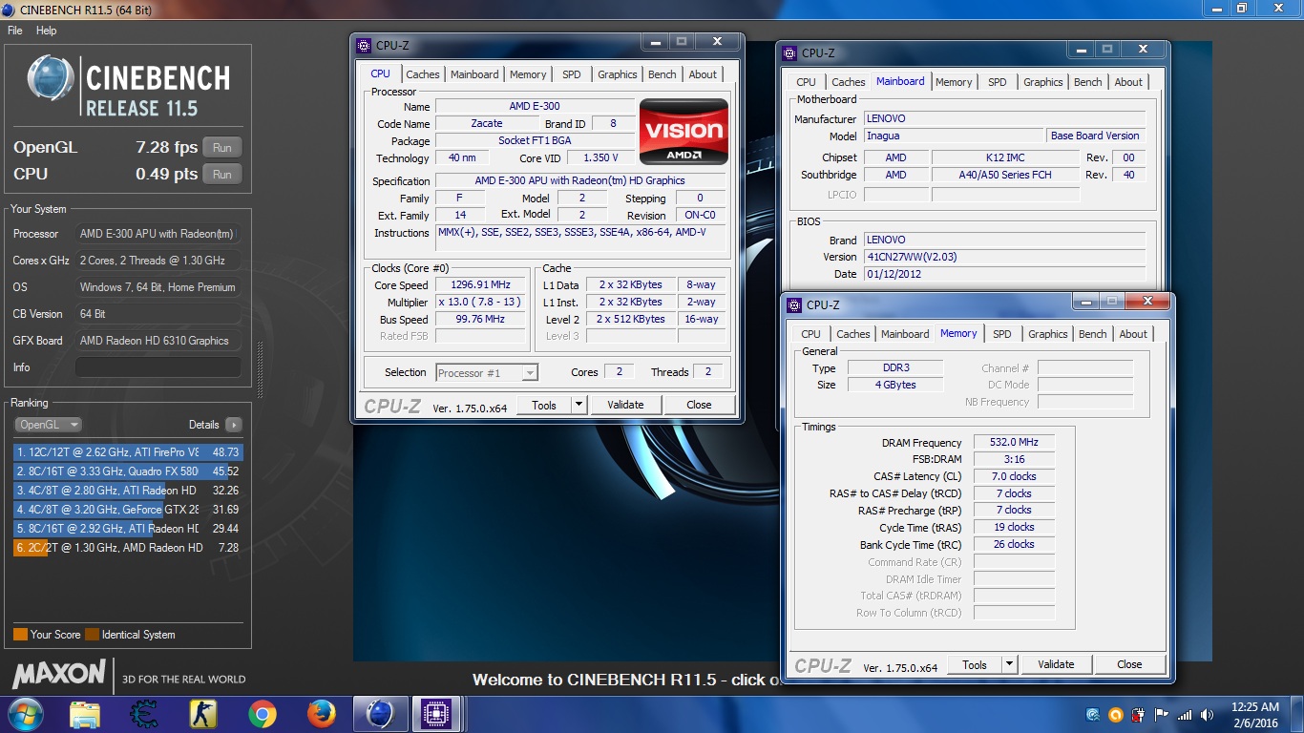Open the network signal tray icon
Image resolution: width=1304 pixels, height=733 pixels.
[1185, 714]
